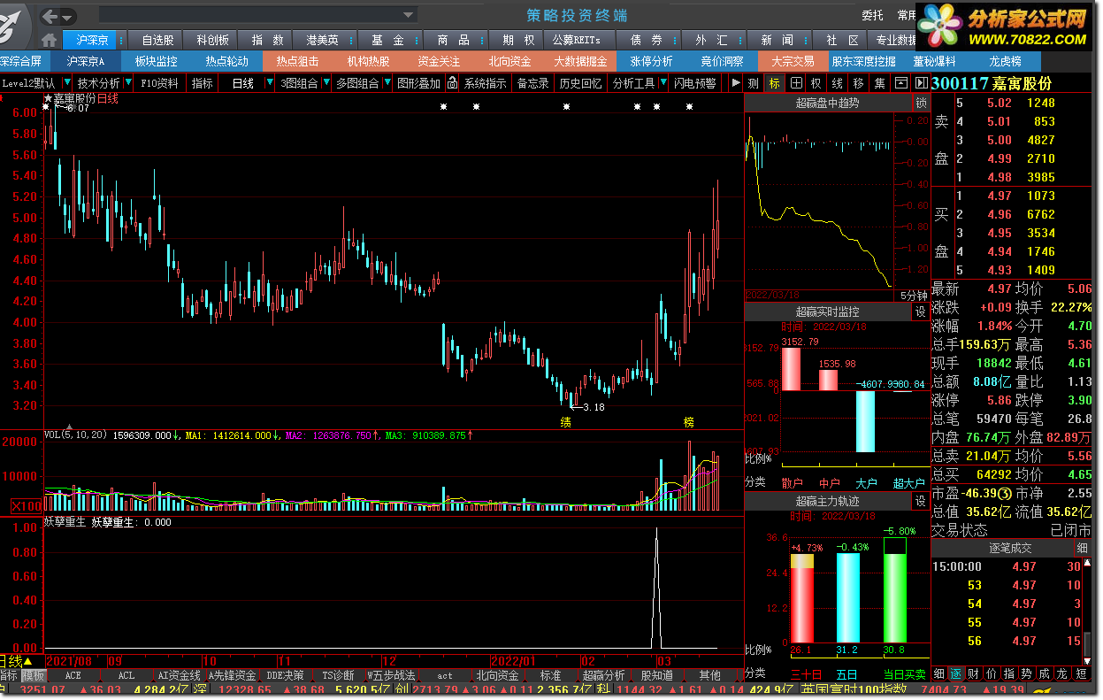Toggle the 逐 tick-by-tick tab
Image resolution: width=1103 pixels, height=700 pixels.
pos(955,674)
